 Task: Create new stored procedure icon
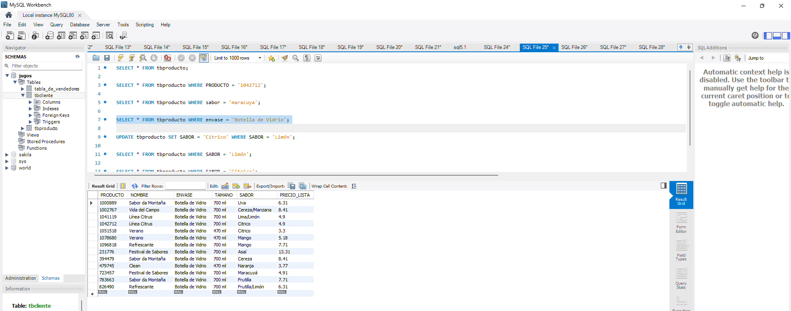point(84,36)
